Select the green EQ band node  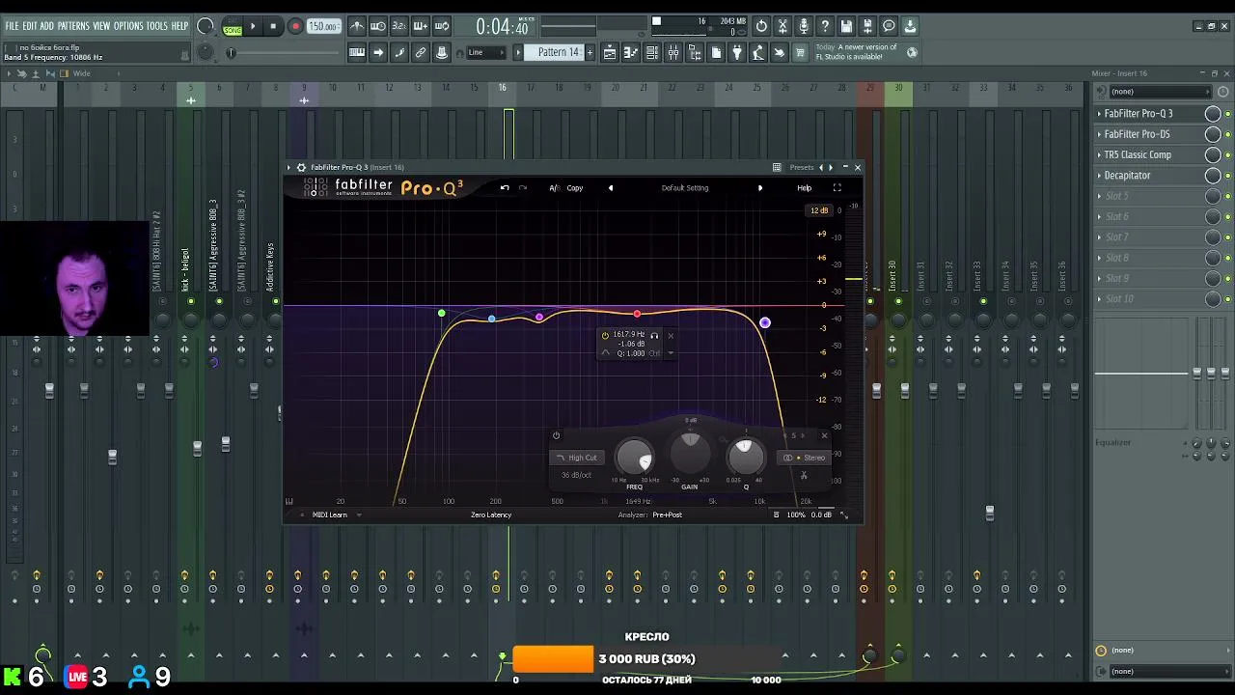pos(442,314)
